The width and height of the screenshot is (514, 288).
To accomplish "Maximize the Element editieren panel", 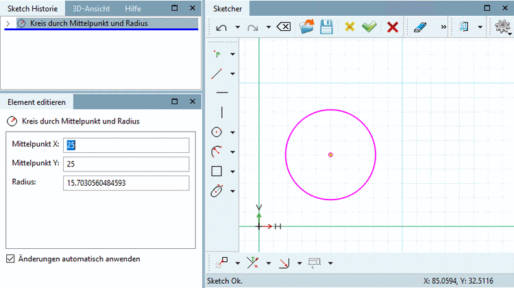I will pyautogui.click(x=175, y=101).
